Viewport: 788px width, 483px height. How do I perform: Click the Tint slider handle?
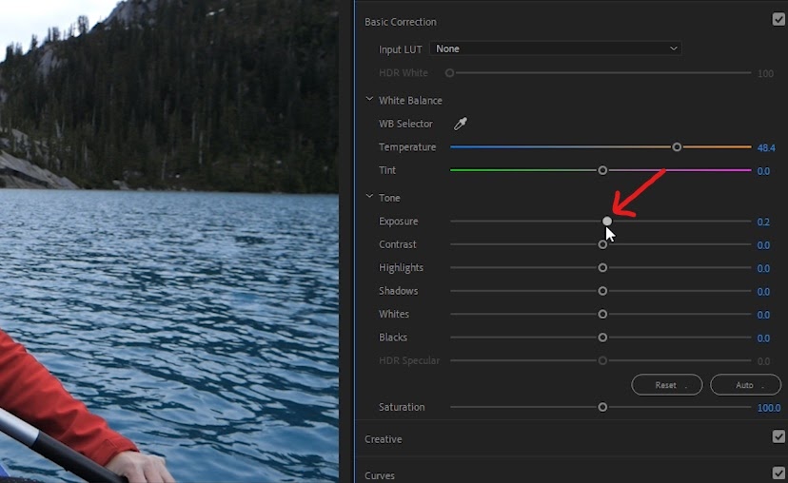(602, 171)
